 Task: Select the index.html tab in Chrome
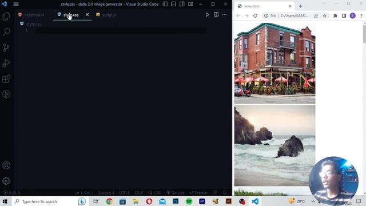click(x=264, y=6)
